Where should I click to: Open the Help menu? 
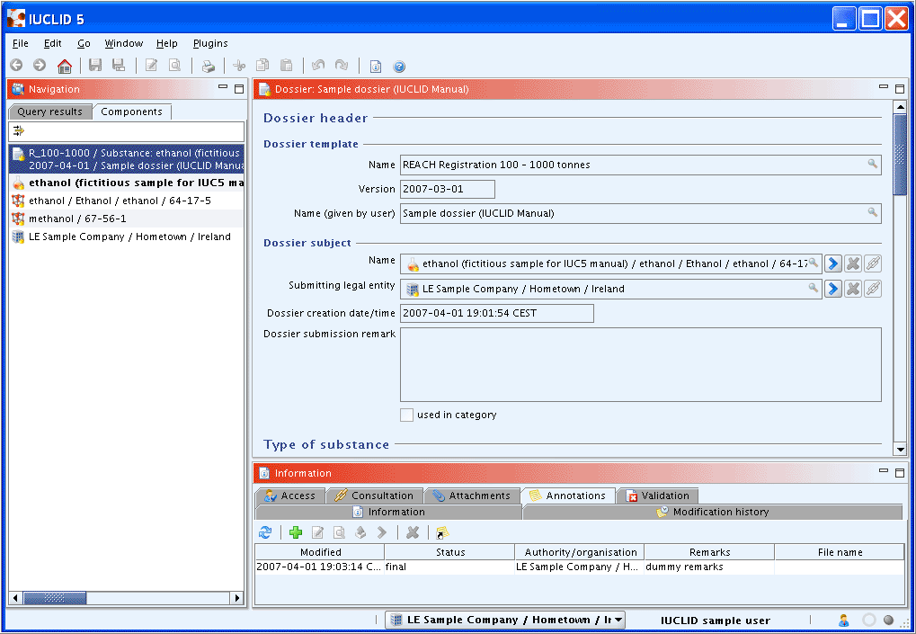pos(166,43)
